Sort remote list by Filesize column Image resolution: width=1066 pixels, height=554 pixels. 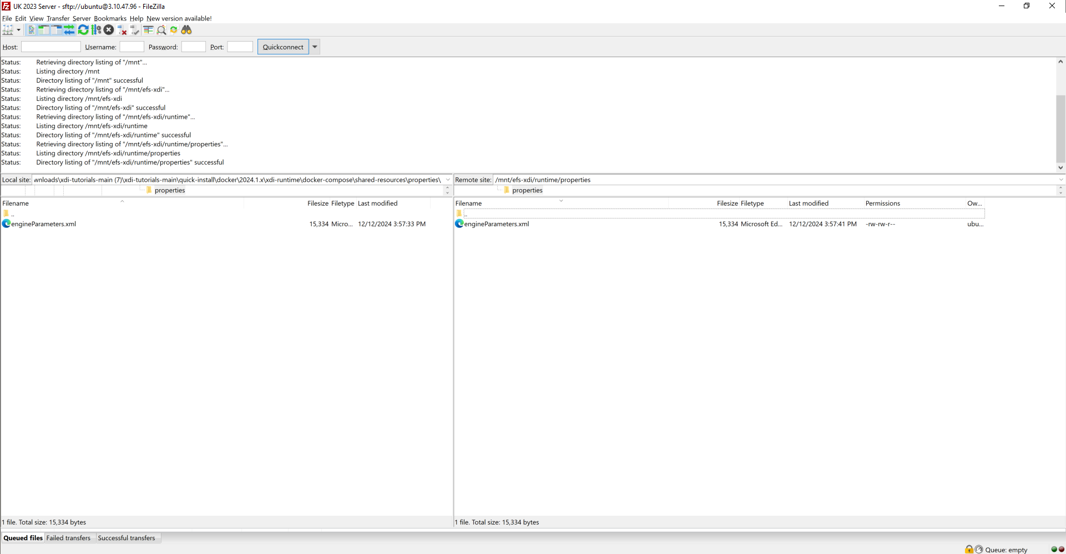[727, 204]
